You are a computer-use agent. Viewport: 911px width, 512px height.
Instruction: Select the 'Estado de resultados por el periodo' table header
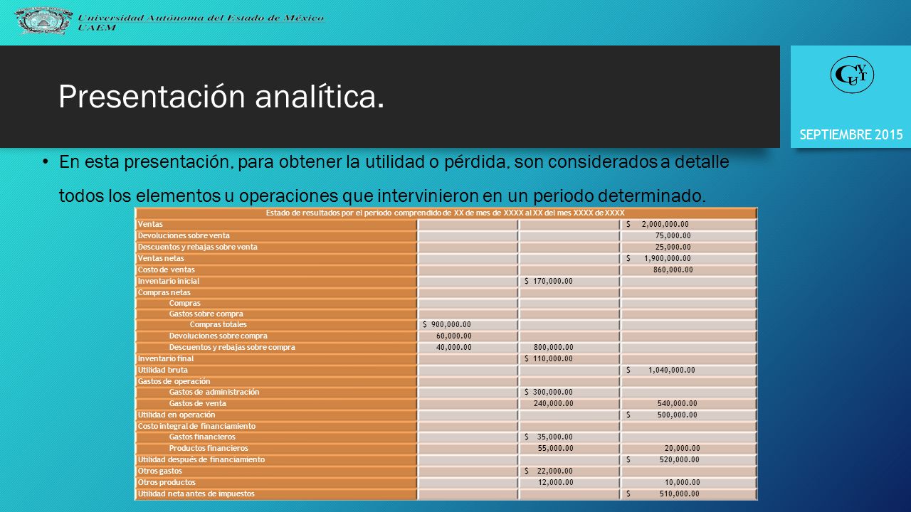pyautogui.click(x=446, y=213)
